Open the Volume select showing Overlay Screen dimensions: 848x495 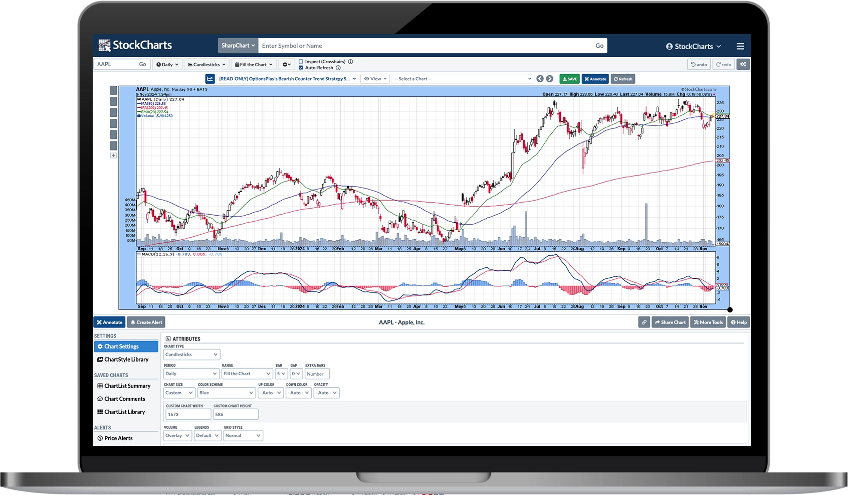coord(177,435)
